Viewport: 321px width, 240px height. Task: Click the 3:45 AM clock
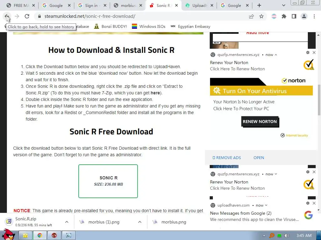tap(304, 236)
